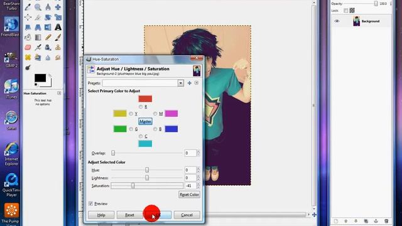This screenshot has width=402, height=226.
Task: Create a new layer in Layers panel
Action: point(336,221)
